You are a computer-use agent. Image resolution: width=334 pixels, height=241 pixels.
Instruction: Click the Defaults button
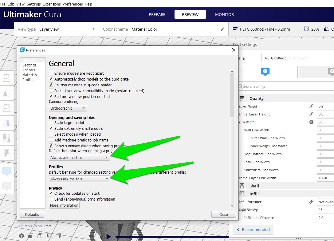[x=32, y=214]
